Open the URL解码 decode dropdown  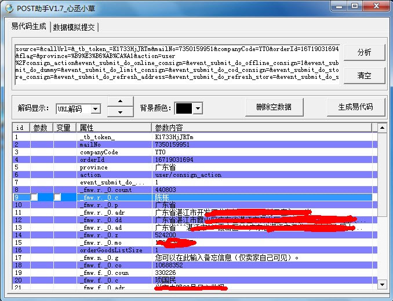pos(95,109)
